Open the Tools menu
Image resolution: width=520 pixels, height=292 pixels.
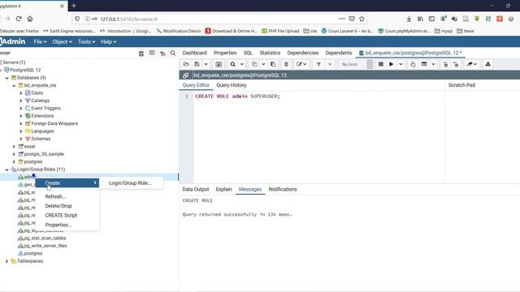tap(86, 41)
